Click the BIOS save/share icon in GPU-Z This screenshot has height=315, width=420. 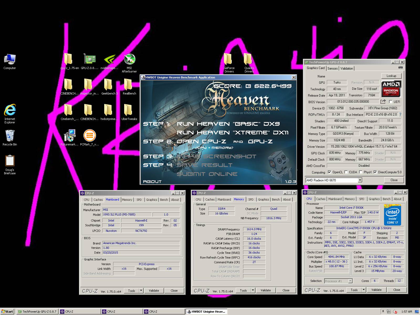tap(383, 102)
